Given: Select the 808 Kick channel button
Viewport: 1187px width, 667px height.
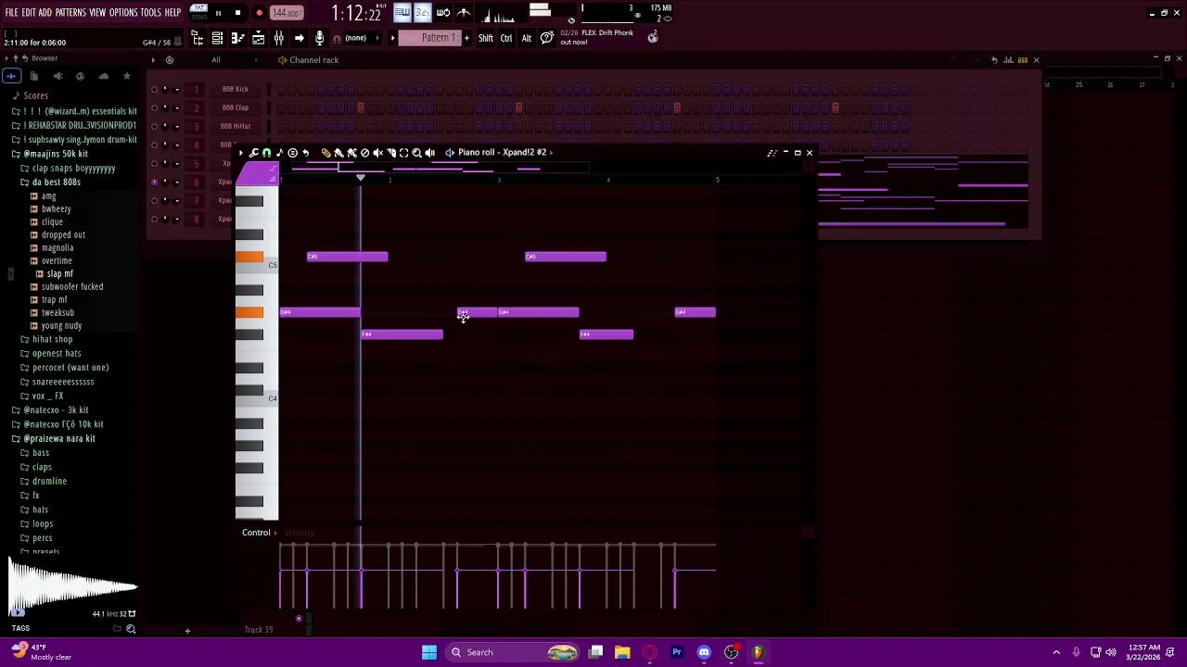Looking at the screenshot, I should [236, 89].
